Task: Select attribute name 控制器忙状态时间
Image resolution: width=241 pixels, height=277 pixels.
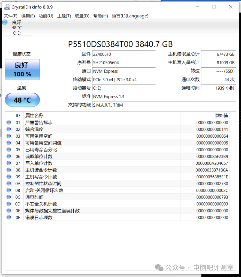Action: [43, 184]
